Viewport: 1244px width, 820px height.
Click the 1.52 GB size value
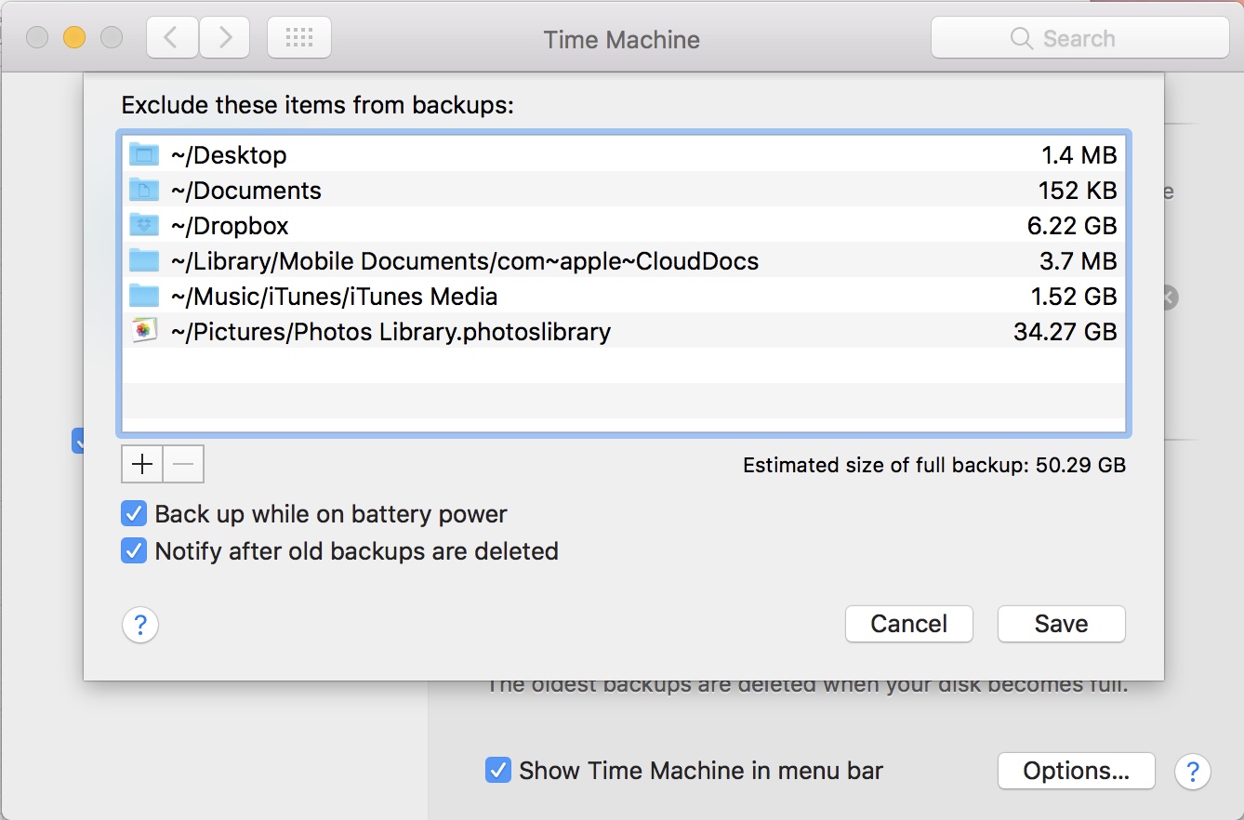(1074, 297)
